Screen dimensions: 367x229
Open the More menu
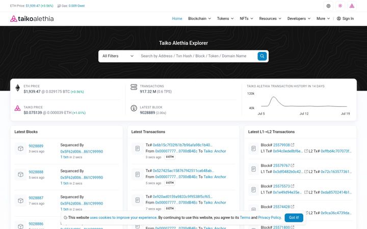pyautogui.click(x=323, y=18)
